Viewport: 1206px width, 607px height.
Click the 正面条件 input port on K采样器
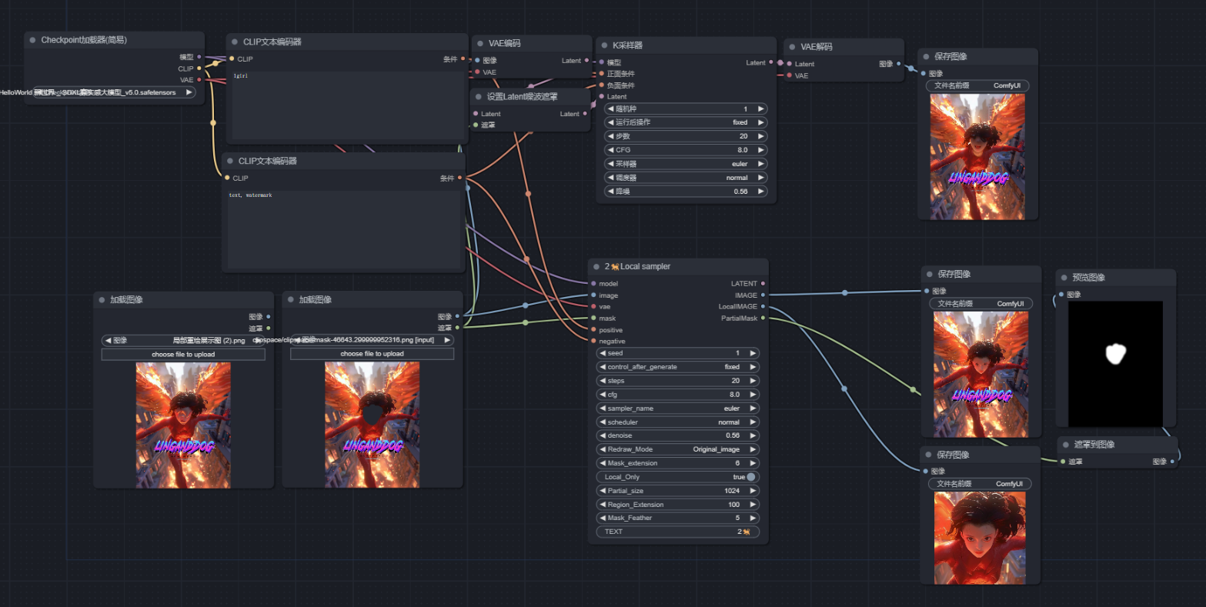[601, 74]
